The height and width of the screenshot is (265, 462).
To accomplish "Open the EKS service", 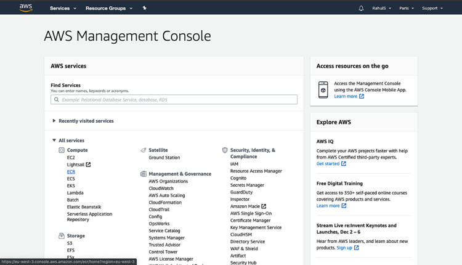I will tap(71, 185).
